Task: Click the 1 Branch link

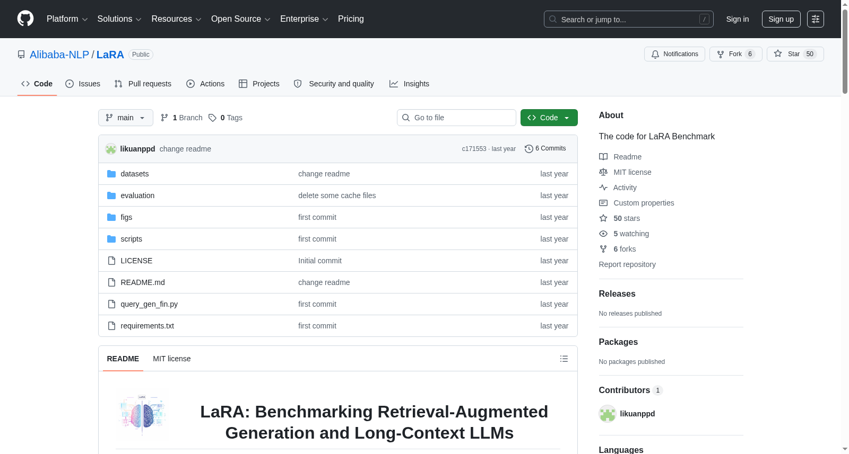Action: coord(181,118)
